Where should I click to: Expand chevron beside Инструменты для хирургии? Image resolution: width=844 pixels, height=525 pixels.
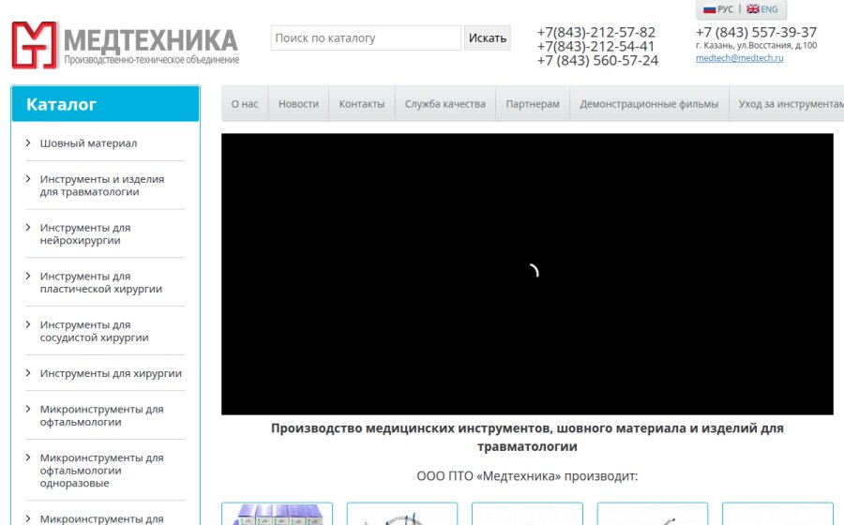[x=28, y=372]
